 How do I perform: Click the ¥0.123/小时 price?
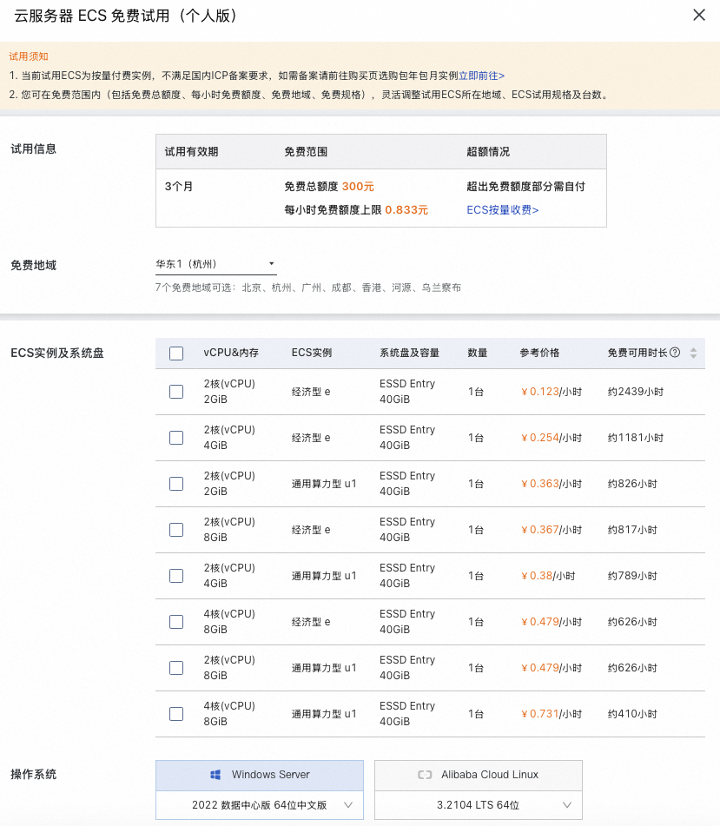551,392
